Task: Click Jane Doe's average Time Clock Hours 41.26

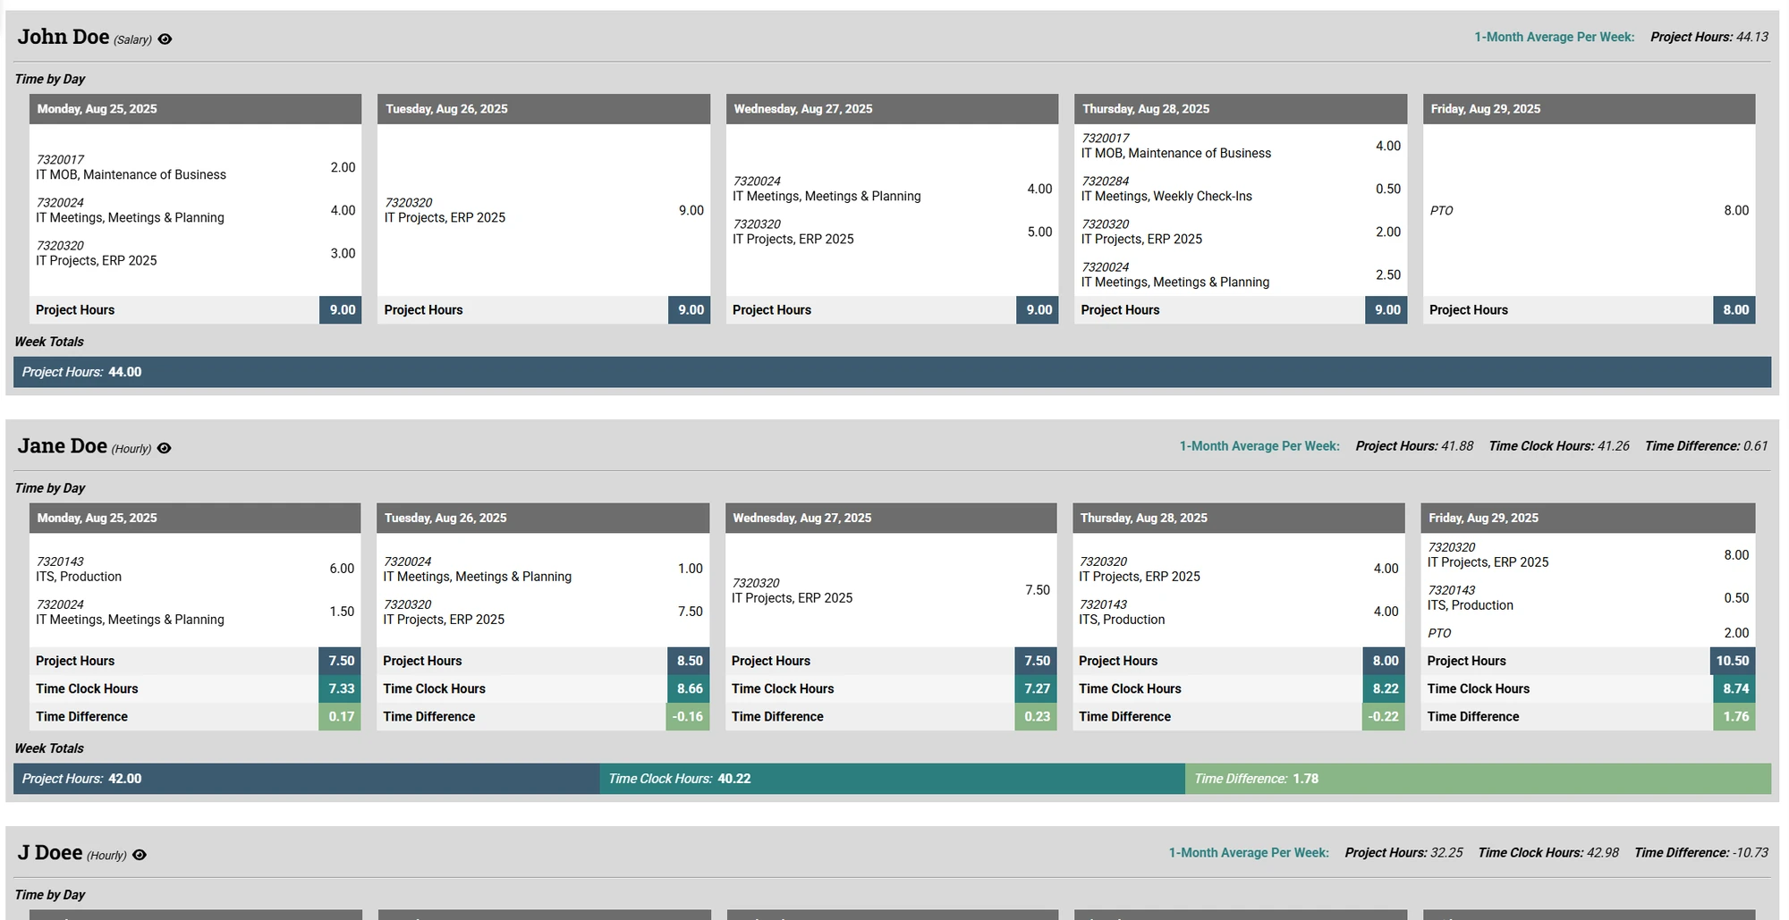Action: [1559, 446]
